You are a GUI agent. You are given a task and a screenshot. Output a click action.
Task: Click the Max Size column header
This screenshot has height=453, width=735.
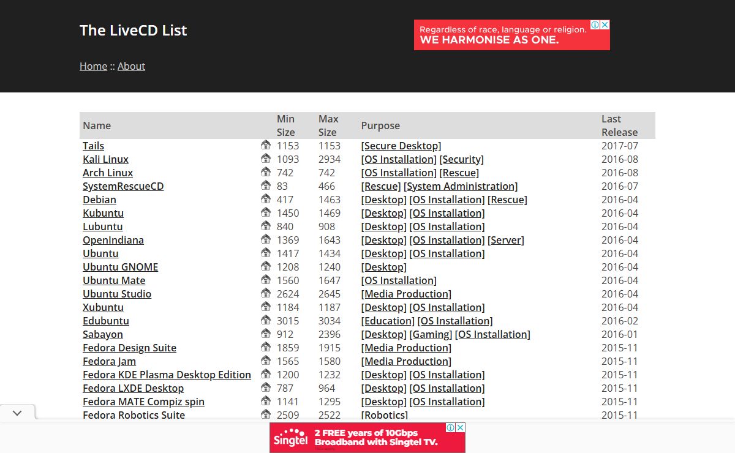tap(328, 125)
